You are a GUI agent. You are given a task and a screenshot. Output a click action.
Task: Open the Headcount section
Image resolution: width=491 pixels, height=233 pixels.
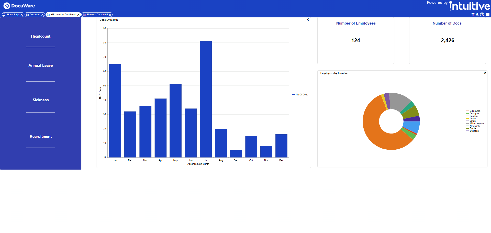[41, 36]
